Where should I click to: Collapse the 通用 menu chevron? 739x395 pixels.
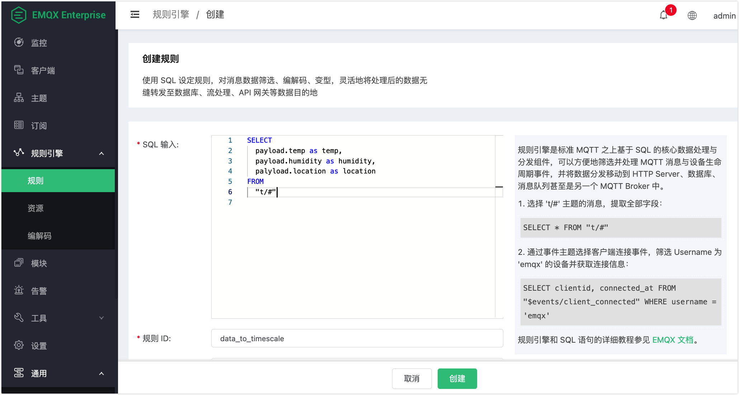(x=102, y=373)
